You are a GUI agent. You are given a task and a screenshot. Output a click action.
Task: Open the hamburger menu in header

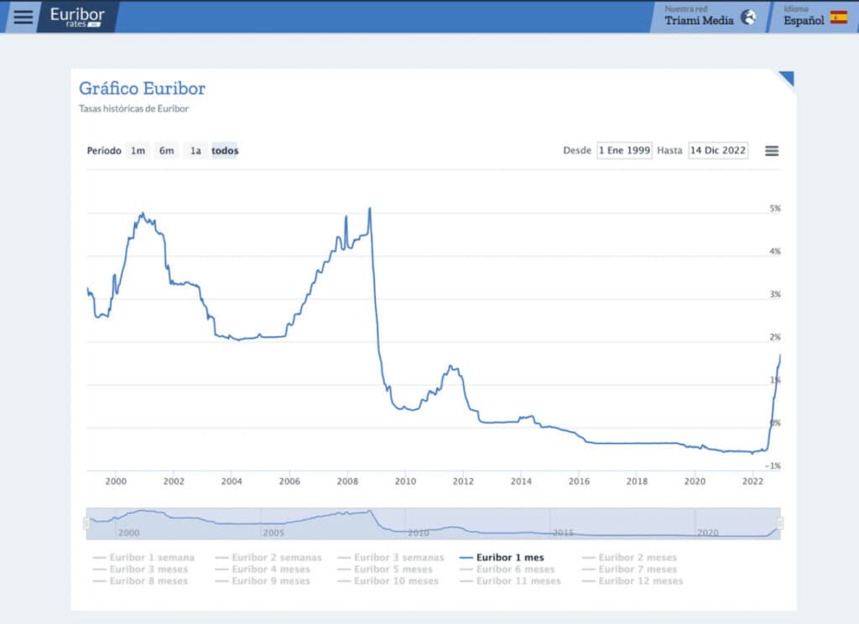pyautogui.click(x=23, y=17)
